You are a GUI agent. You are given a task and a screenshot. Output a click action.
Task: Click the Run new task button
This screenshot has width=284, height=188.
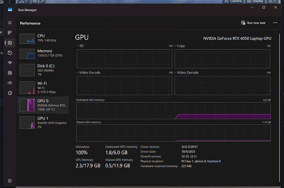pos(253,23)
